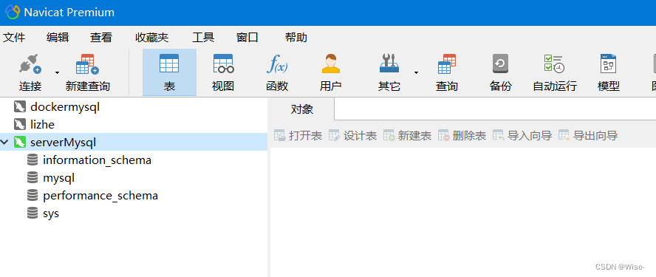Select the information_schema database

point(97,160)
